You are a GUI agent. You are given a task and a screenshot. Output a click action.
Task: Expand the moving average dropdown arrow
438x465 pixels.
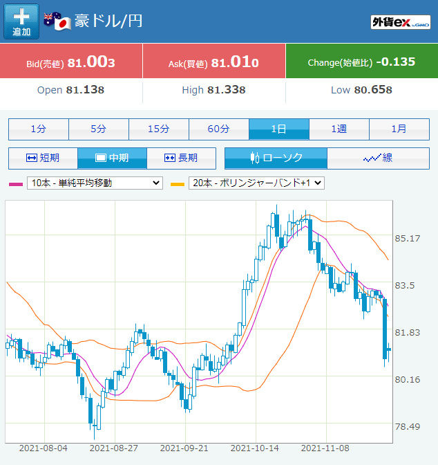(x=156, y=183)
